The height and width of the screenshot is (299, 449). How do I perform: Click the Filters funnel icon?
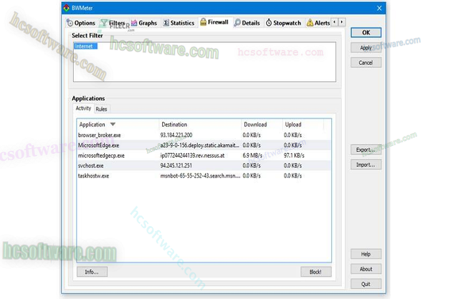pos(104,22)
